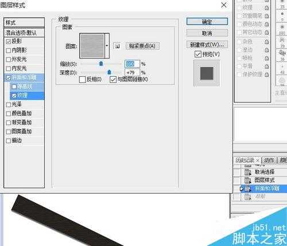Select 混合选项:默认 in the list
This screenshot has height=246, width=287.
24,33
